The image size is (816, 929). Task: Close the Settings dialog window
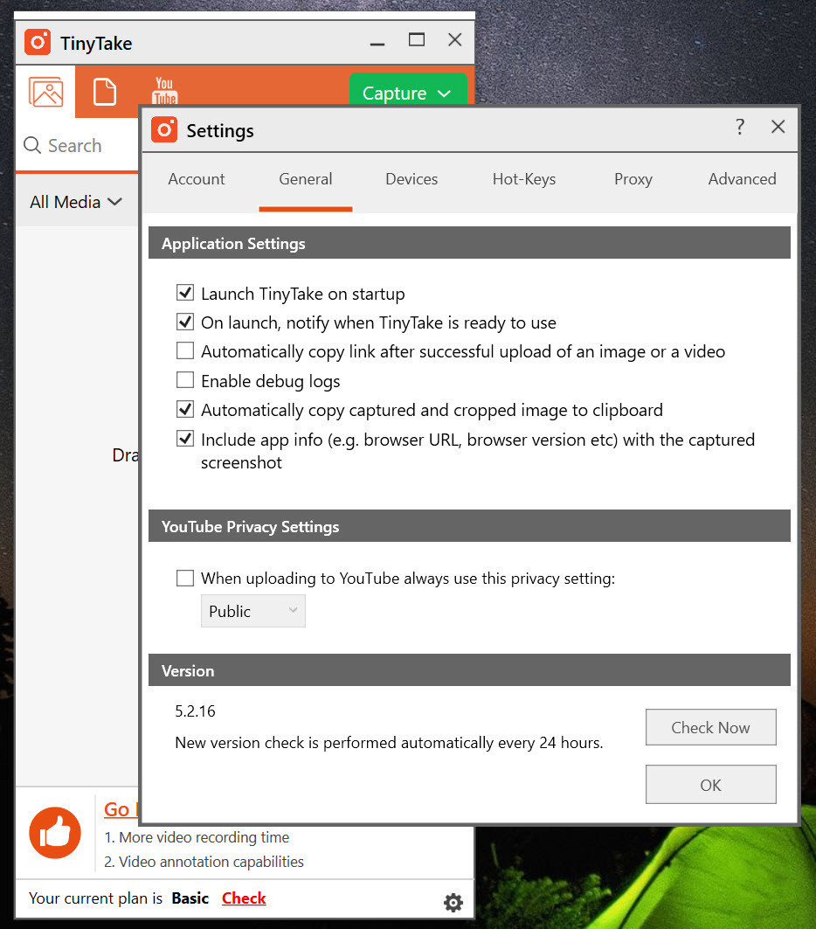pyautogui.click(x=778, y=128)
